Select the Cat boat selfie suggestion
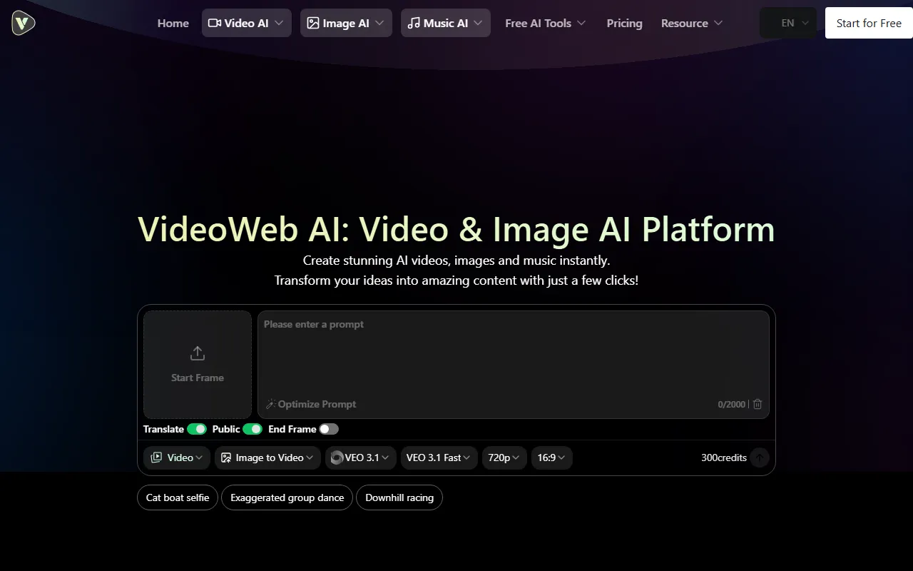Screen dimensions: 913x571 pos(178,497)
